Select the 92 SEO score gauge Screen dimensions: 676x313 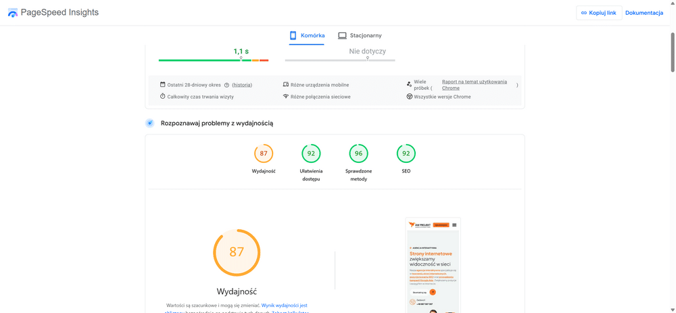click(406, 153)
